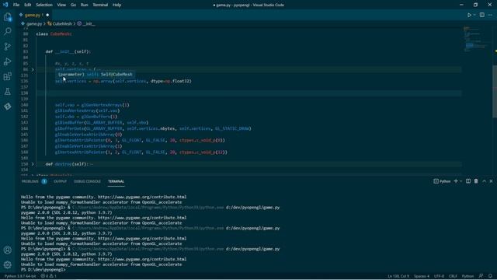Screen dimensions: 497x280
Task: Open the Search view in activity bar
Action: (8, 31)
